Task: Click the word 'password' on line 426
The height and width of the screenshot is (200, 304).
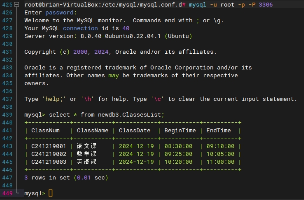Action: [61, 13]
